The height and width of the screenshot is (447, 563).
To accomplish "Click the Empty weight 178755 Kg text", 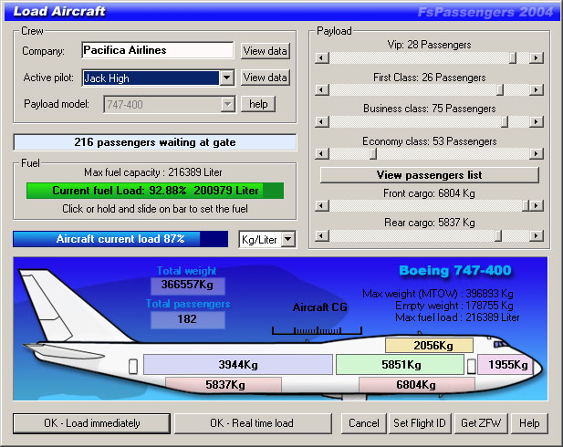I will point(454,306).
